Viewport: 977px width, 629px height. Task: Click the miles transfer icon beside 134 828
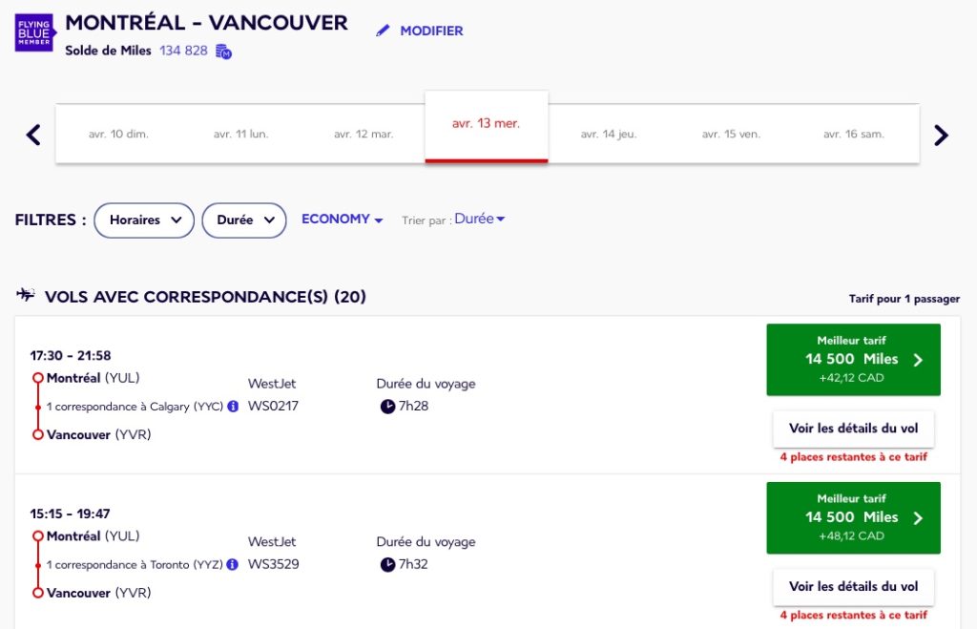222,52
